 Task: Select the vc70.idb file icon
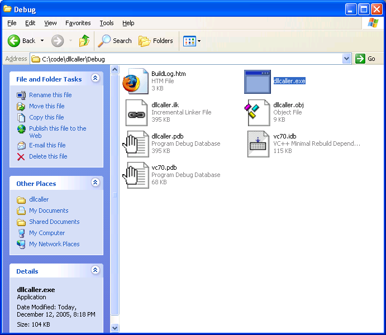coord(258,144)
